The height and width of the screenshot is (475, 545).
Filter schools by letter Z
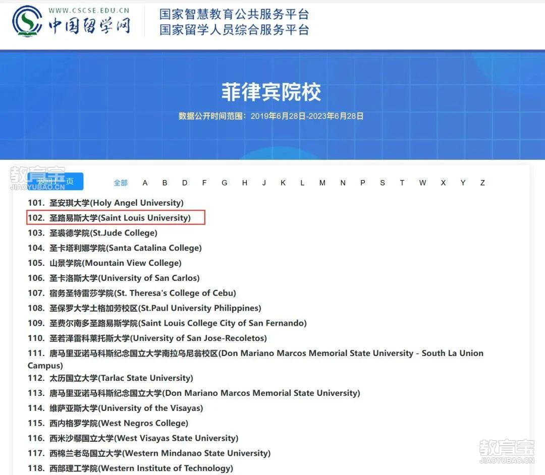[482, 183]
